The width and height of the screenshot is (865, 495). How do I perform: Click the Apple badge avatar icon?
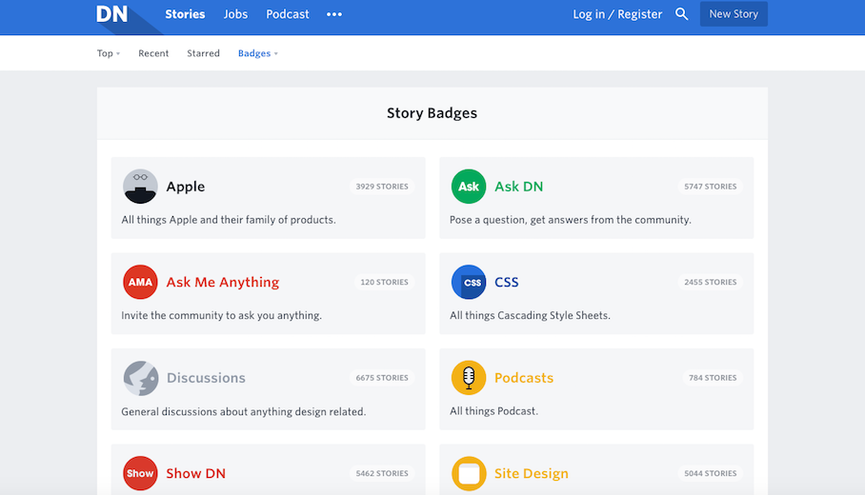(x=140, y=187)
